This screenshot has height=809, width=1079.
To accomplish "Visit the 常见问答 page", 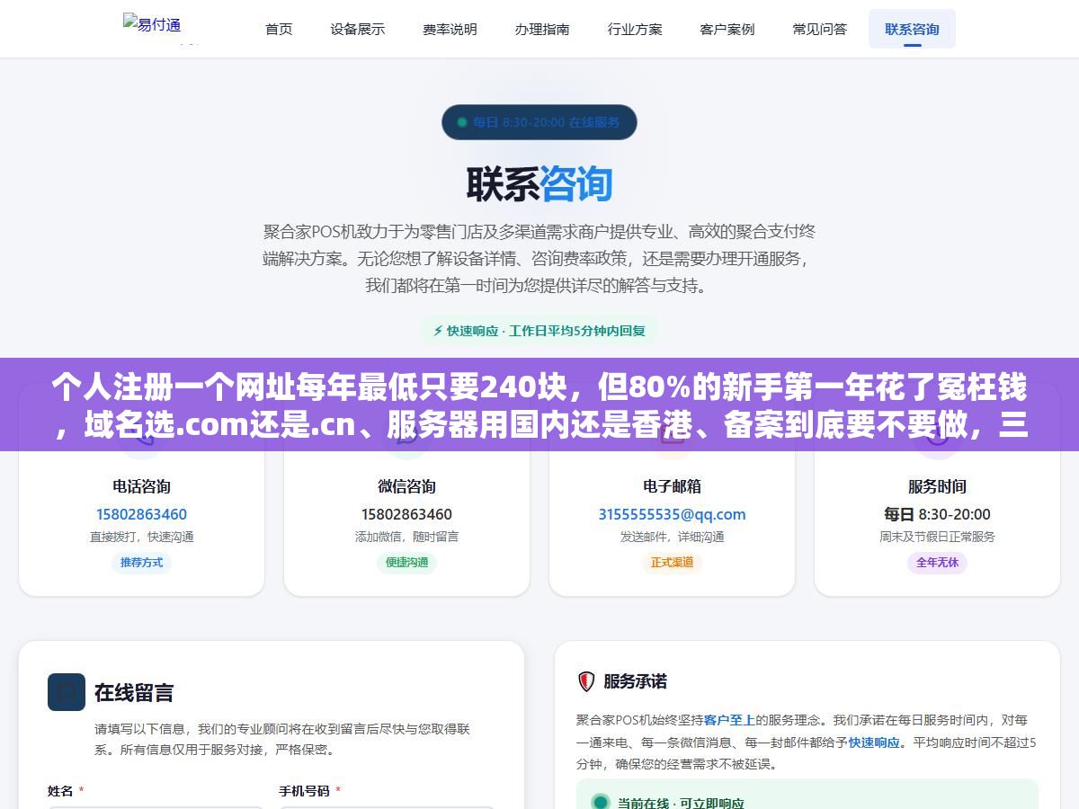I will (820, 29).
